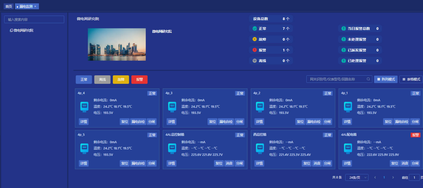Click the 4AL配电箱 device meter icon
The image size is (423, 188).
point(348,148)
